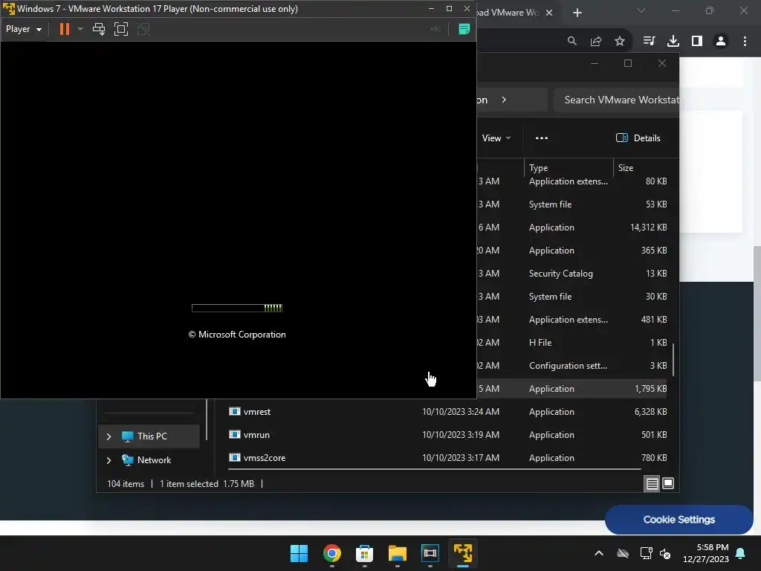Send Ctrl+Alt+Del to the virtual machine
761x571 pixels.
click(99, 29)
